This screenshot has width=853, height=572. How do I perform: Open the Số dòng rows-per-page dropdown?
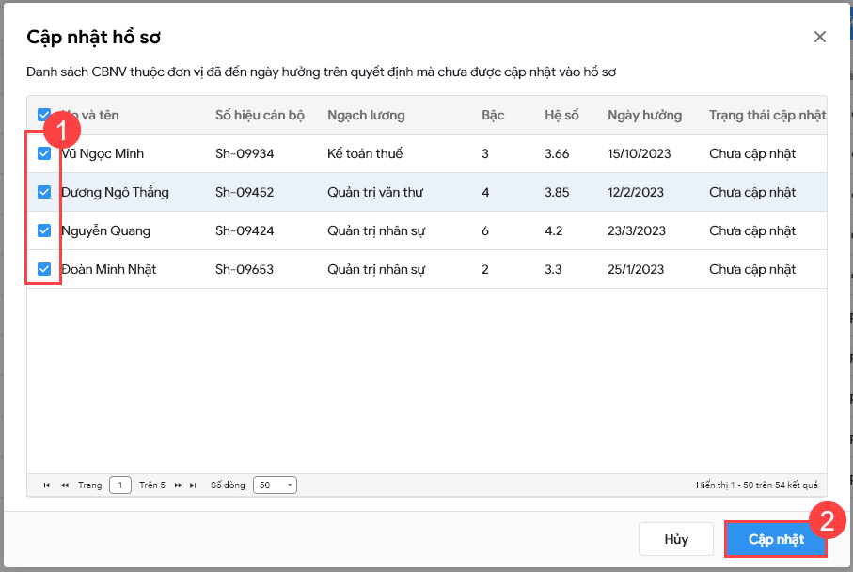(x=275, y=485)
